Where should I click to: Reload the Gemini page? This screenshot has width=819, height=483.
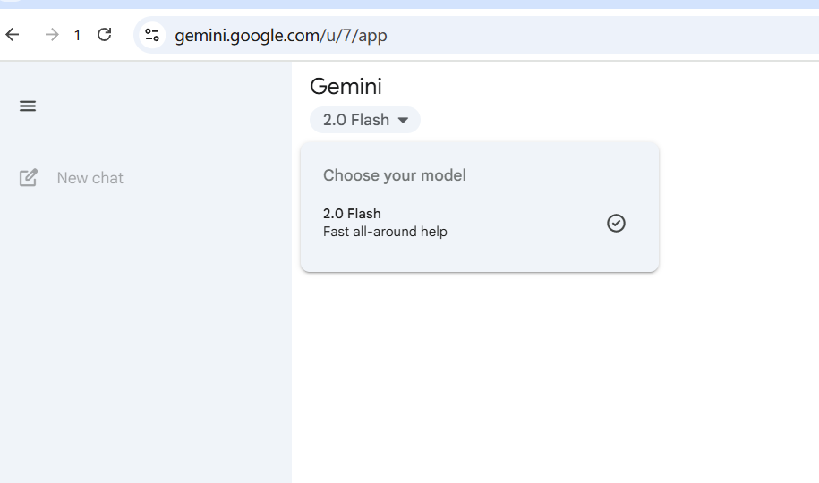pyautogui.click(x=105, y=35)
